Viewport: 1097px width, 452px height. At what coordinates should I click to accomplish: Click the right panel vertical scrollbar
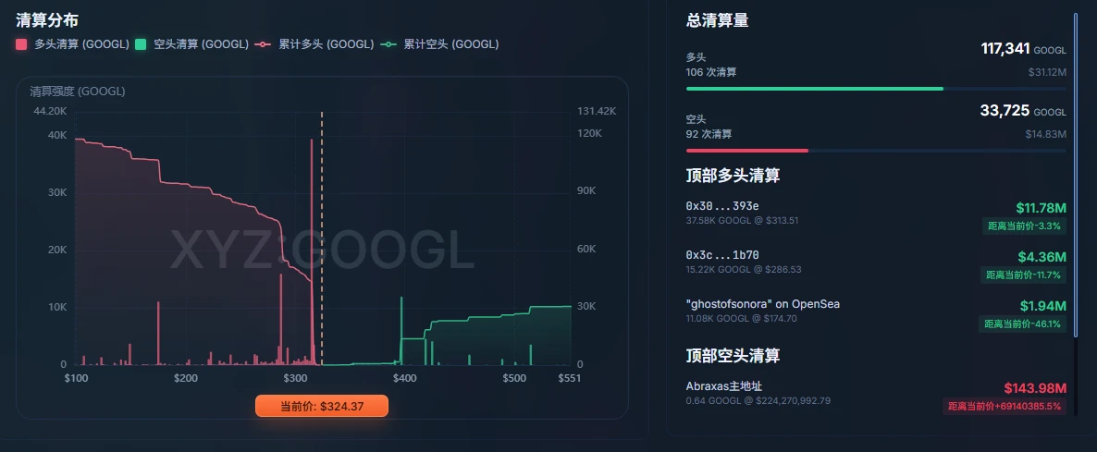(x=1077, y=175)
